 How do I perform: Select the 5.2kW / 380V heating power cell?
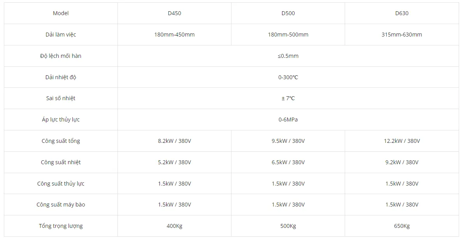pyautogui.click(x=174, y=162)
